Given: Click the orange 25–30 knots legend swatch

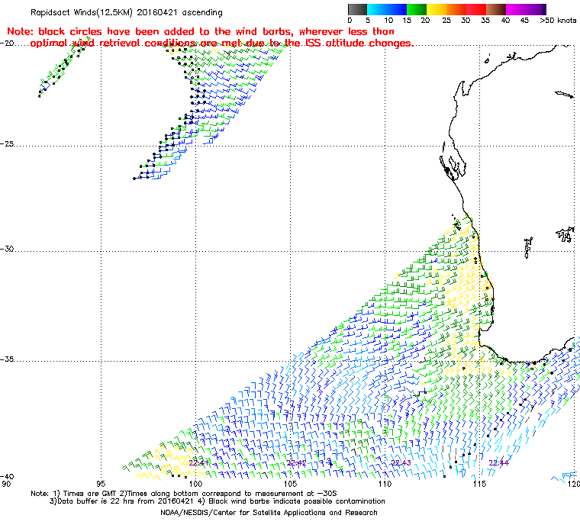Looking at the screenshot, I should pyautogui.click(x=456, y=9).
